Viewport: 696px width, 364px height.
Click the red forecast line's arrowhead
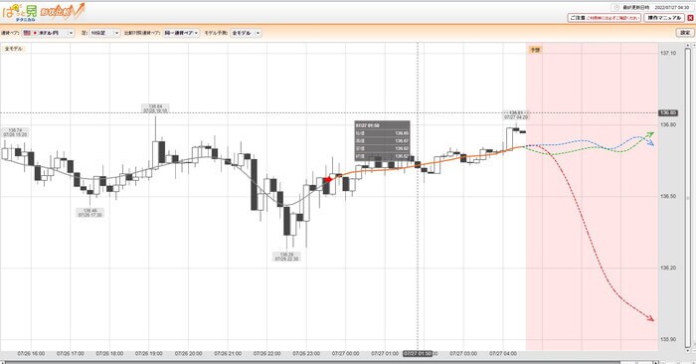(x=650, y=318)
